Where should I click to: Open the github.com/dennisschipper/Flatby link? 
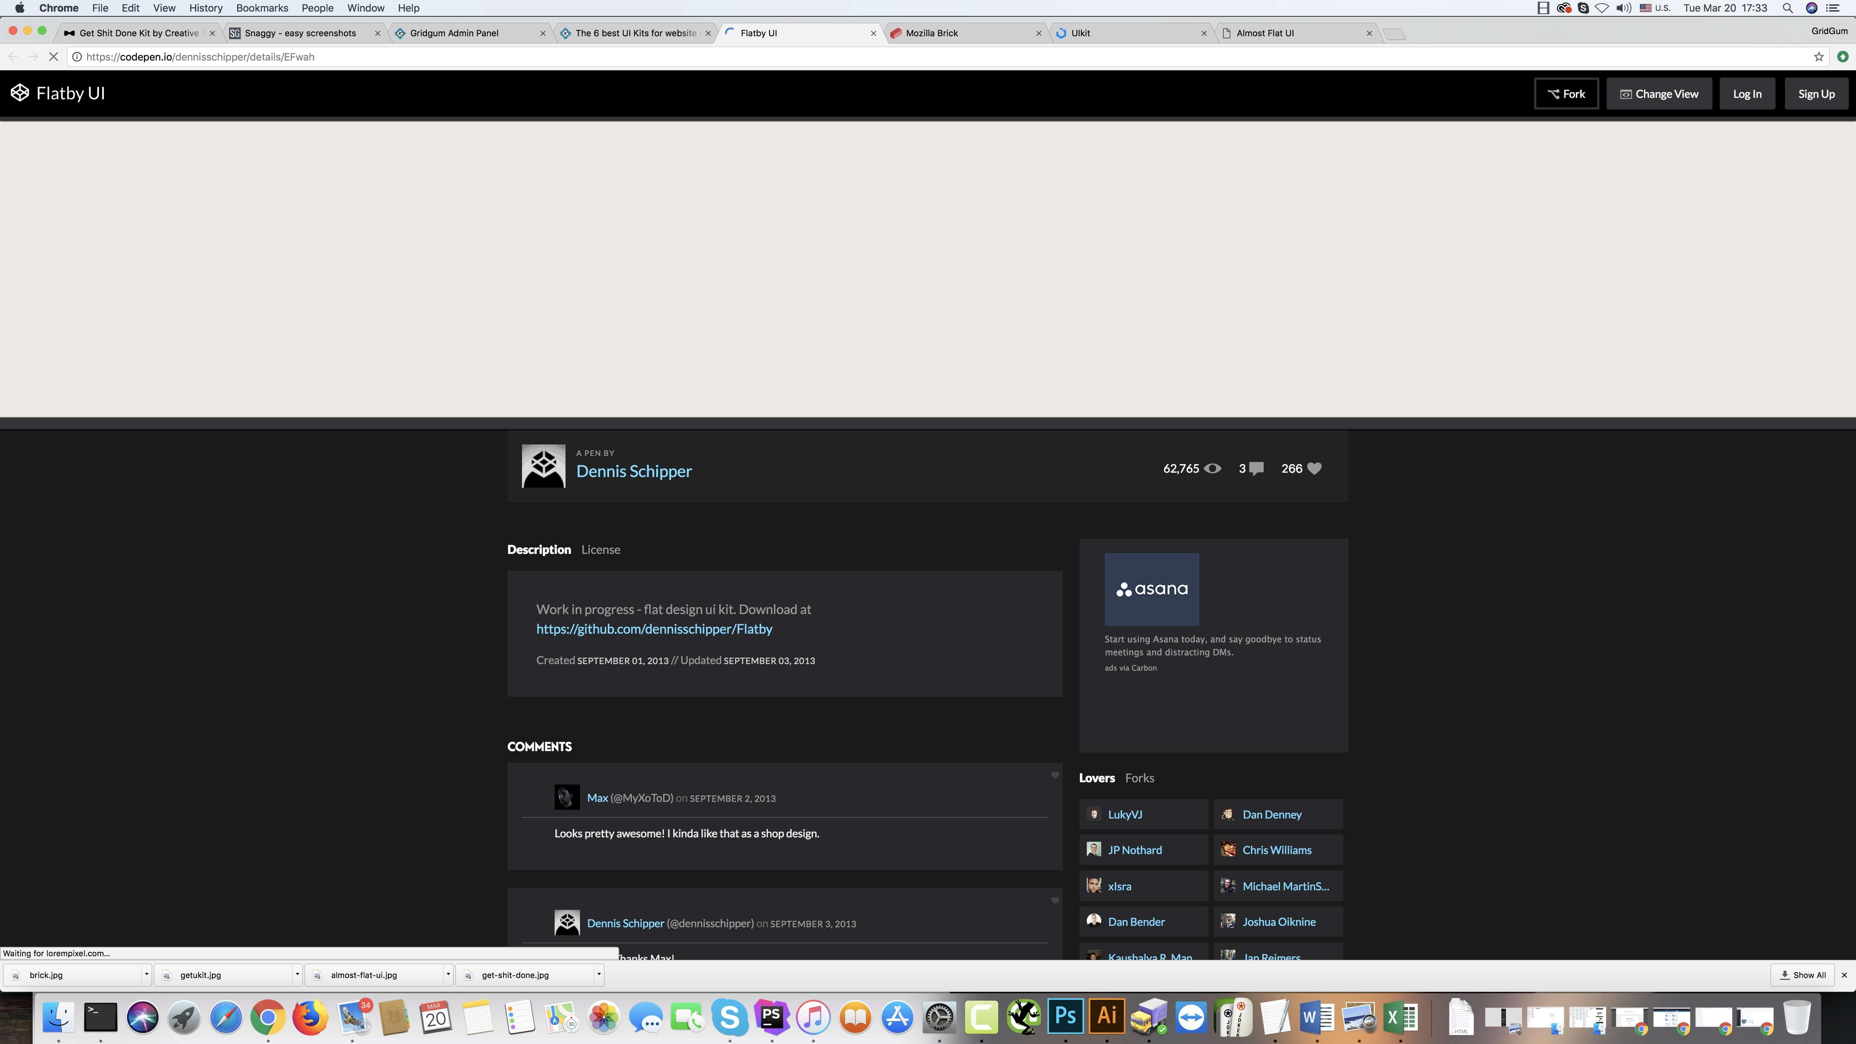[654, 629]
